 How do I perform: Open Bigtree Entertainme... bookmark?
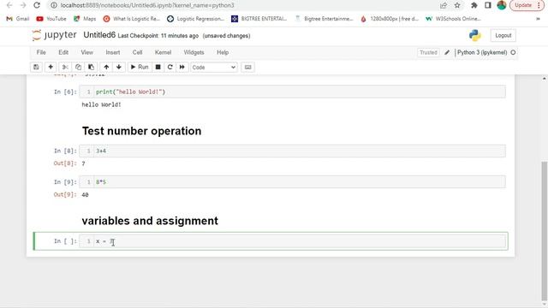(325, 19)
